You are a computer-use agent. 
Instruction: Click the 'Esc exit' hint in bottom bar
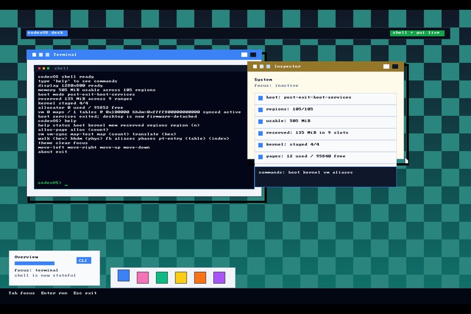coord(85,293)
